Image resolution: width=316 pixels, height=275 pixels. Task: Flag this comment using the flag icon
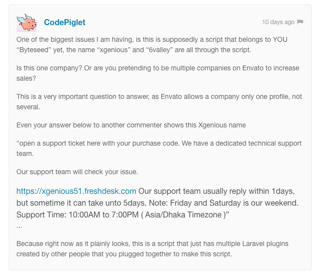tap(300, 22)
